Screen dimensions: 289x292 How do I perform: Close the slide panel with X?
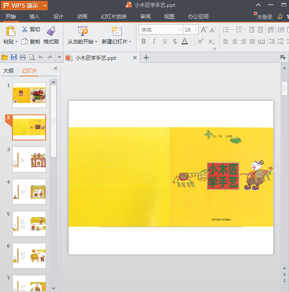(x=55, y=68)
